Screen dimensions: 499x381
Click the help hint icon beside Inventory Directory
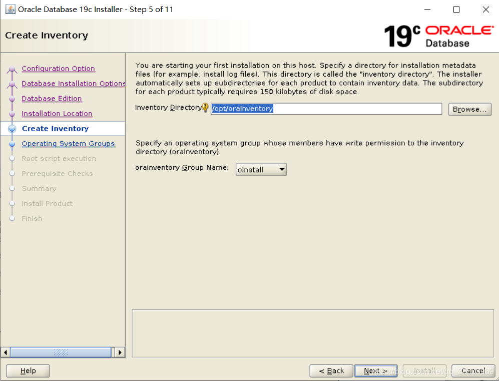pos(205,108)
